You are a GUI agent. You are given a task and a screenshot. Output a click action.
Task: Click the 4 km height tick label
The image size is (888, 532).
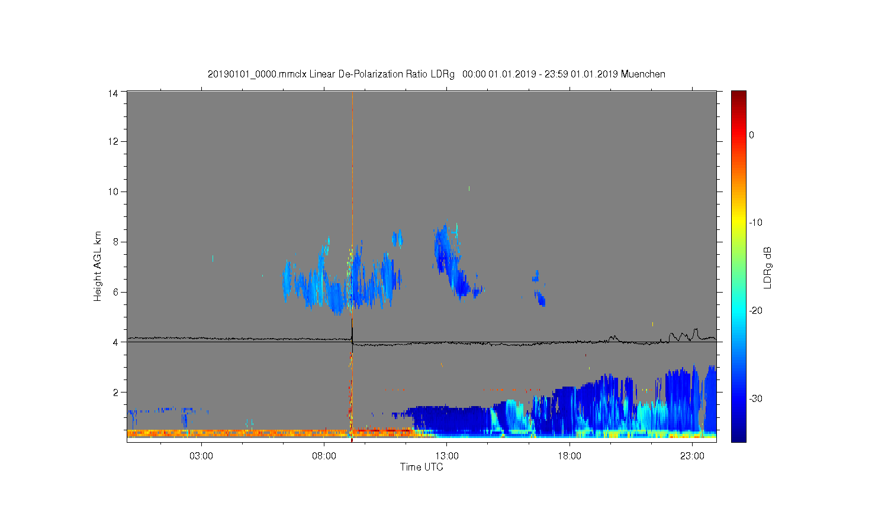115,342
